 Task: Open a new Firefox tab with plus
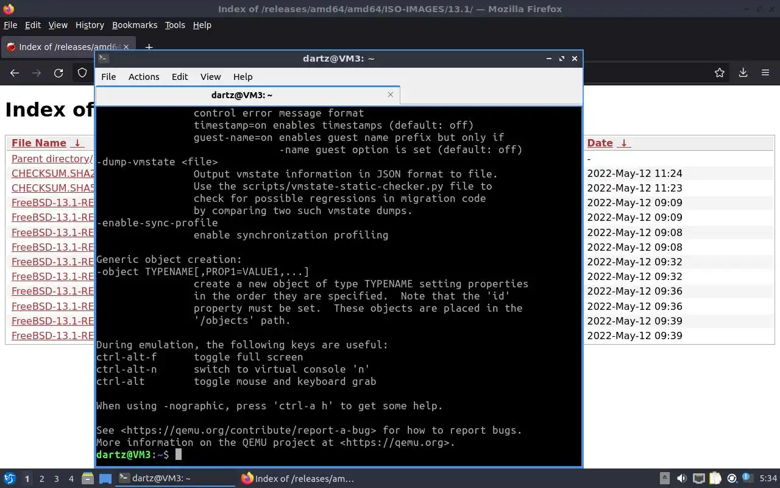[x=149, y=47]
